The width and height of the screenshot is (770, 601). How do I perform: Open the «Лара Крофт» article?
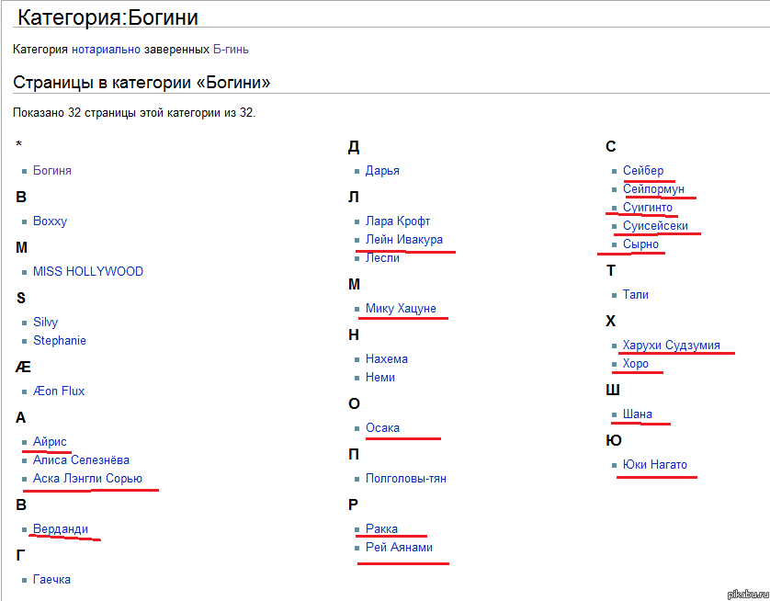click(397, 221)
